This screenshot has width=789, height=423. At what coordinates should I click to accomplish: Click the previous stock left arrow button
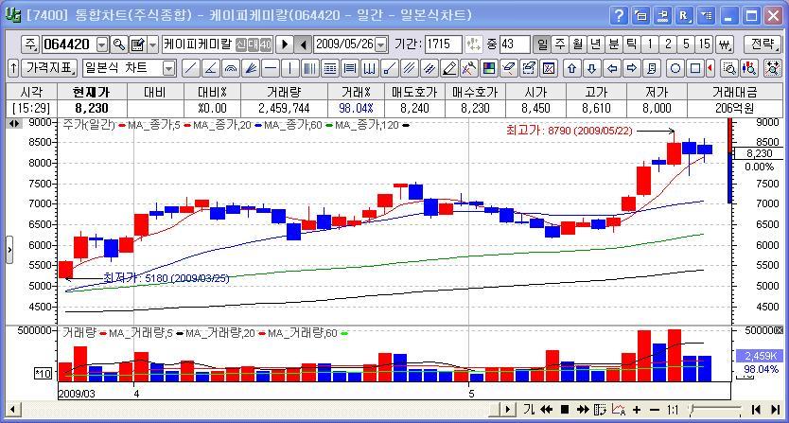click(303, 44)
